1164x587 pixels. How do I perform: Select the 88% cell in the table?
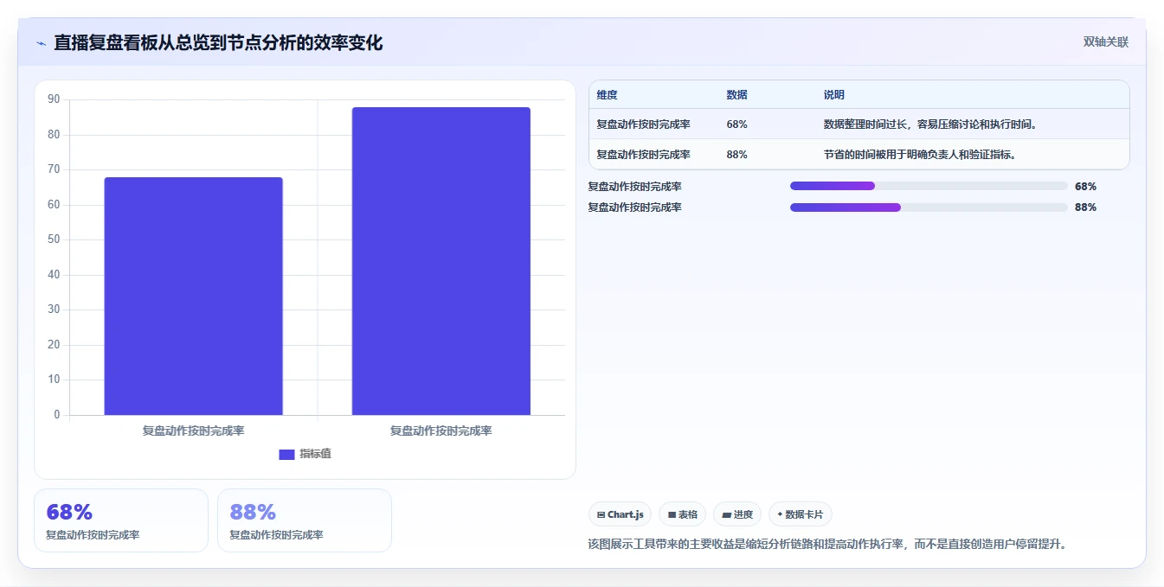pos(737,155)
